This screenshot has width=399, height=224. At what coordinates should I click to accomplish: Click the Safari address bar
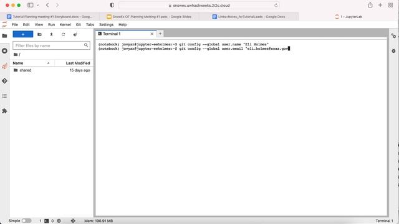(x=199, y=6)
